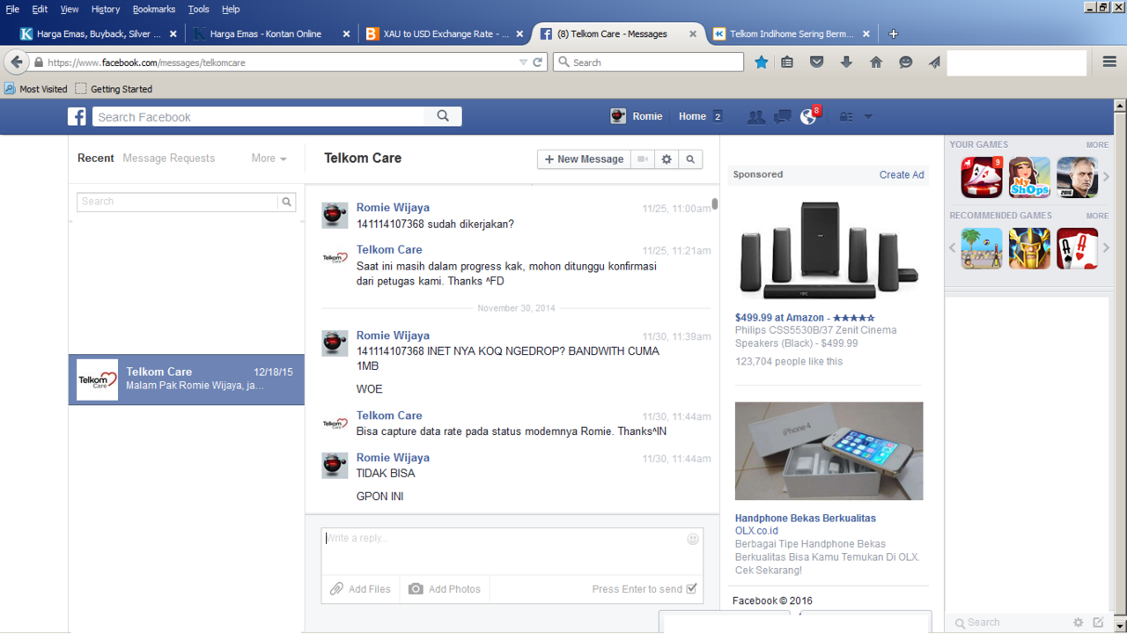Click the Pocket save icon
1127x634 pixels.
[x=817, y=63]
